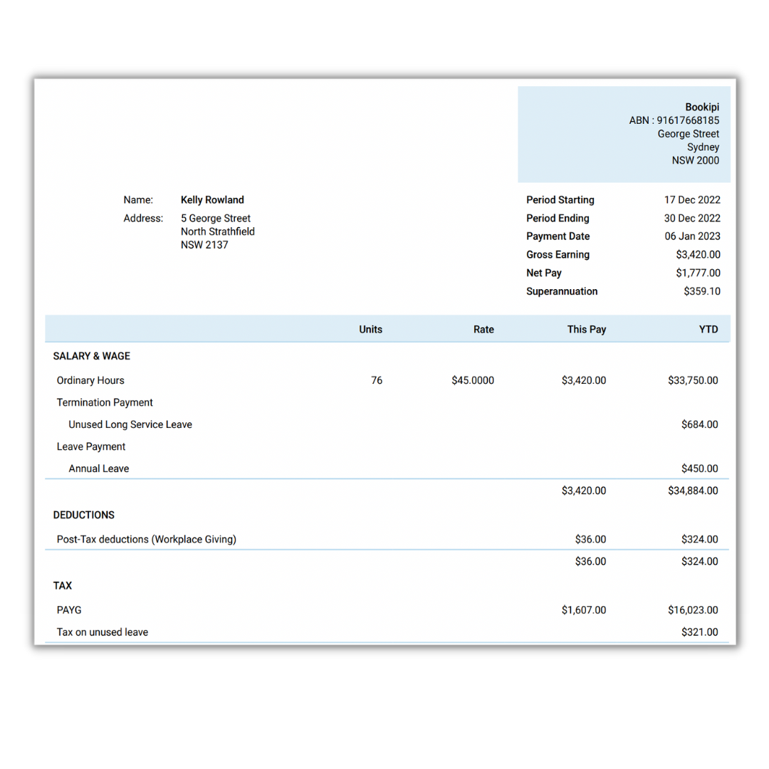Click the Tax on unused leave label
Screen dimensions: 769x769
[103, 632]
